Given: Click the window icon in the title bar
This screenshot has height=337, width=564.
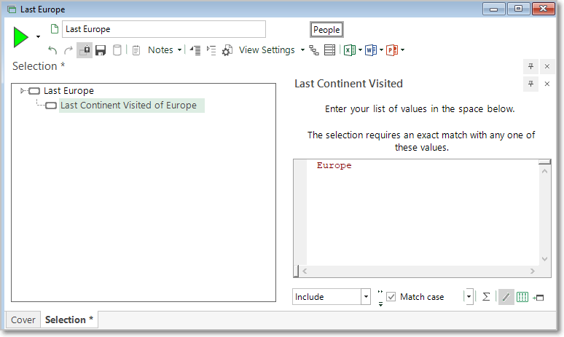Looking at the screenshot, I should point(12,9).
